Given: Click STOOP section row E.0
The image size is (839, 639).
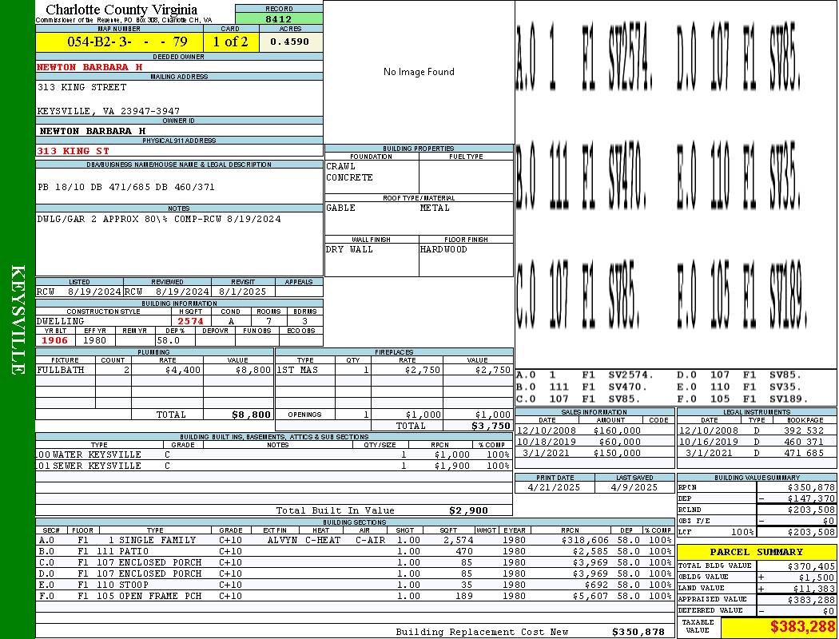Looking at the screenshot, I should [x=355, y=585].
